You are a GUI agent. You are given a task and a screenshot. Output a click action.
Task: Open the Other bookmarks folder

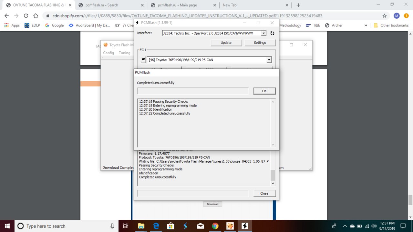tap(391, 25)
